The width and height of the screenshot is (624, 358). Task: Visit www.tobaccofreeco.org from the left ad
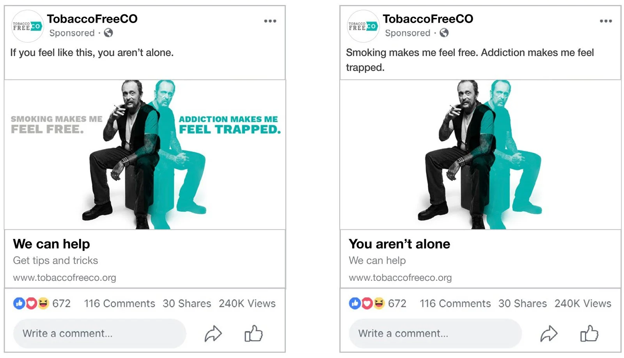click(65, 278)
